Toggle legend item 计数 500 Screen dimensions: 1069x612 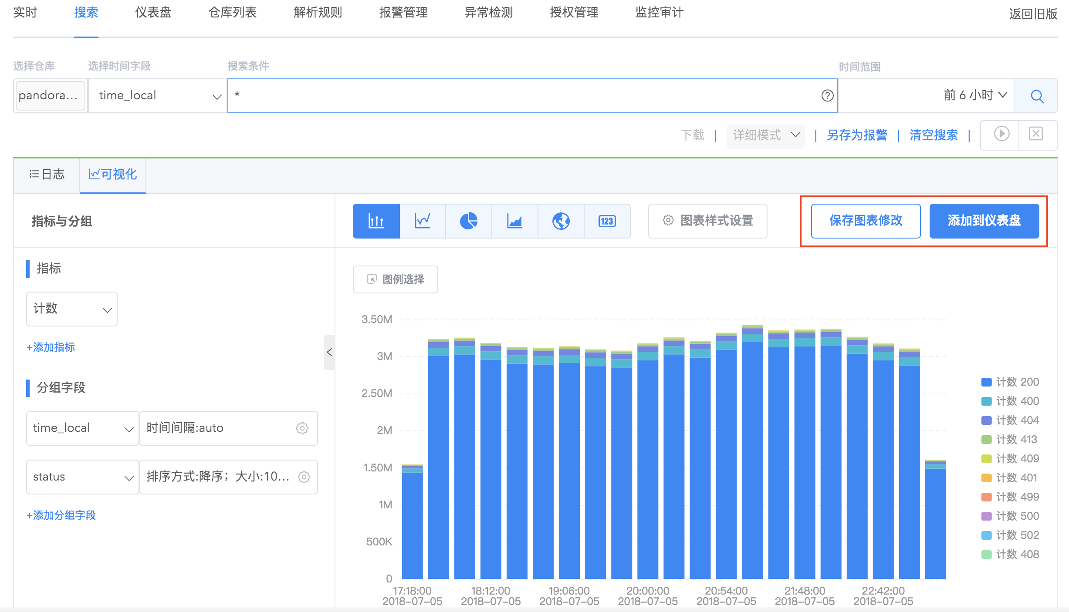pyautogui.click(x=1010, y=516)
